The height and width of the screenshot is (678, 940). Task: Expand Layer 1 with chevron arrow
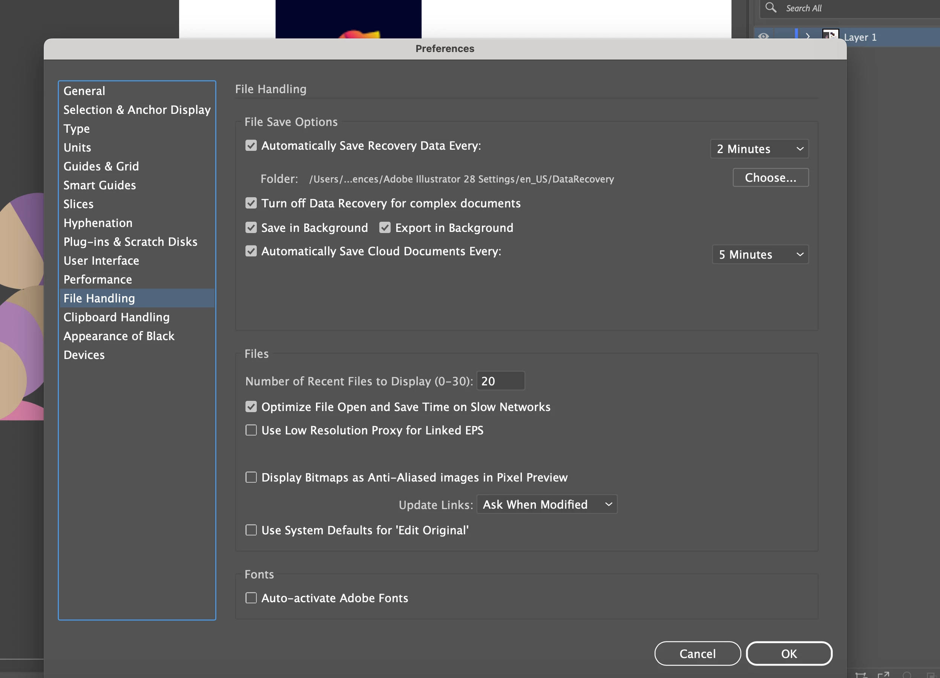pyautogui.click(x=808, y=37)
